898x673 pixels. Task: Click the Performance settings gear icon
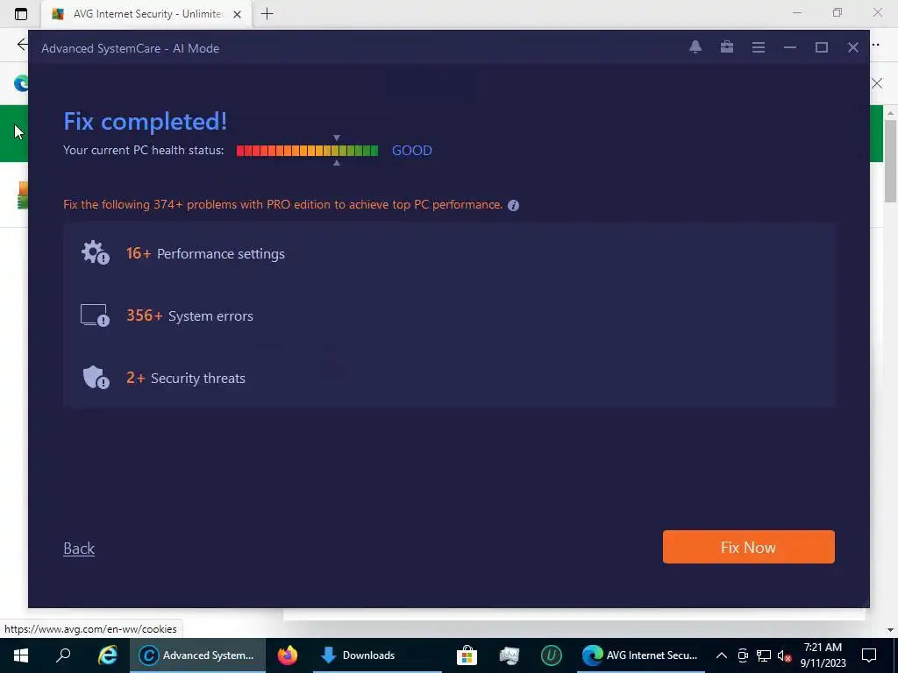[x=95, y=252]
